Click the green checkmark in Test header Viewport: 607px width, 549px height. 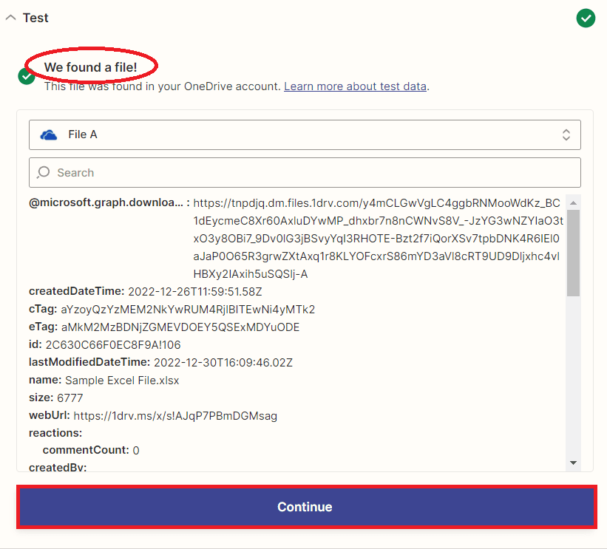pos(586,18)
